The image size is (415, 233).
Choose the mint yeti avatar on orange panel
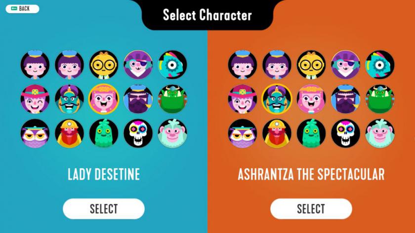[380, 133]
